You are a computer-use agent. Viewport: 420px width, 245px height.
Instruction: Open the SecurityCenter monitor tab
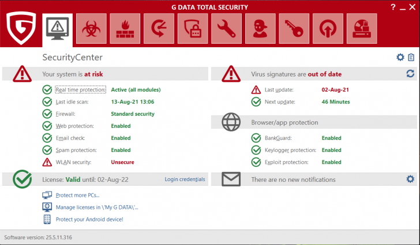click(x=57, y=29)
